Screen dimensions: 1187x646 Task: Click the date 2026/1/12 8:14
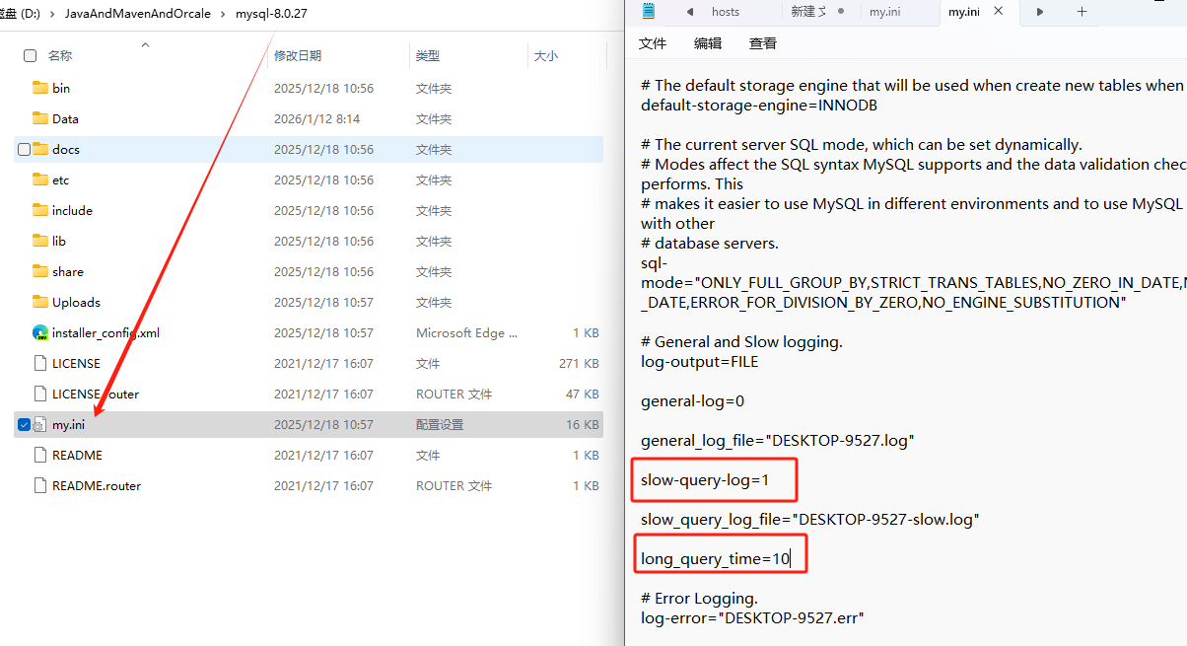(x=317, y=118)
